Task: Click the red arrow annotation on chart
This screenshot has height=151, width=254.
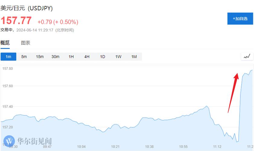Action: click(x=233, y=93)
